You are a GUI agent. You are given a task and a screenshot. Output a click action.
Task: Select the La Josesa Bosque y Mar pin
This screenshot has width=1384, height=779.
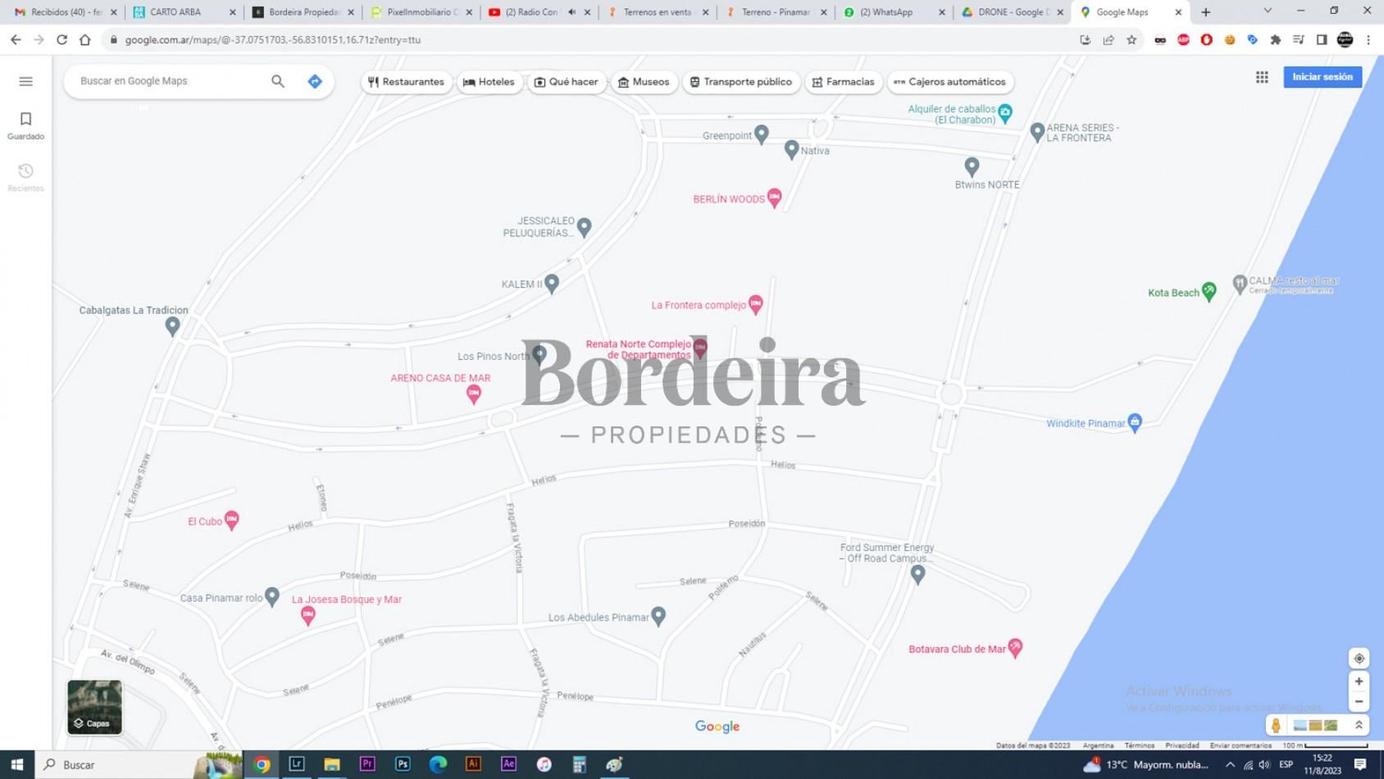pyautogui.click(x=307, y=616)
